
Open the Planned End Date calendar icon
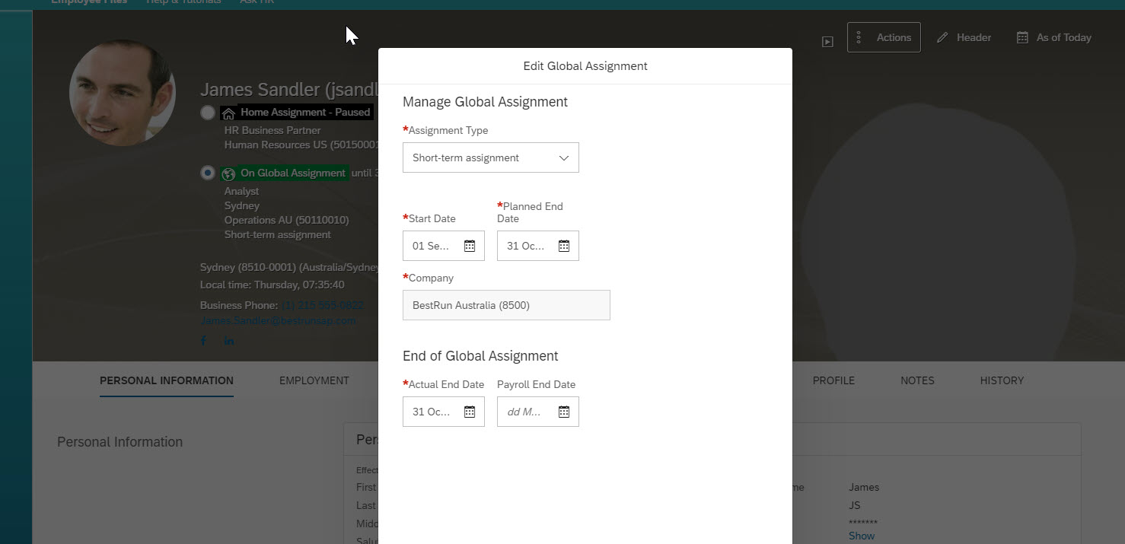point(564,246)
